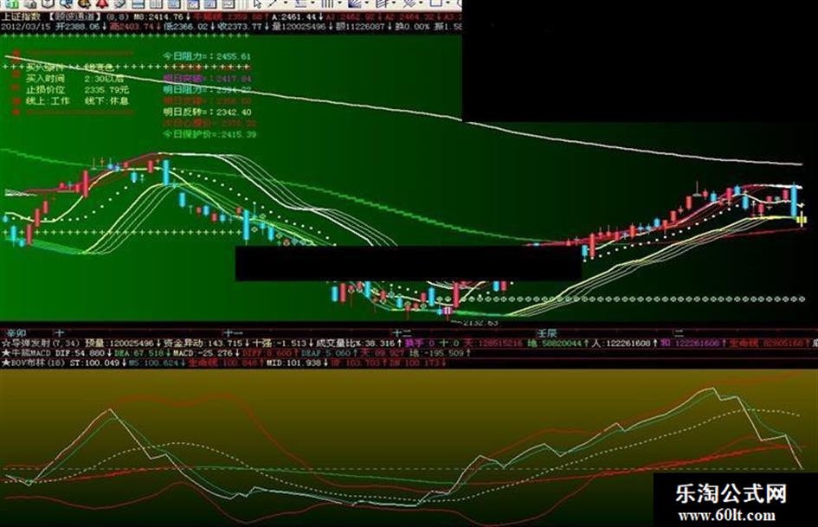The image size is (818, 527).
Task: Click the 十强:-1.513 value
Action: (x=280, y=343)
